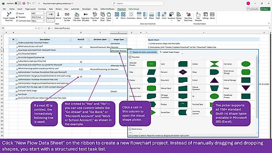Open Shape Type column filter dropdown
272x153 pixels.
pos(126,40)
